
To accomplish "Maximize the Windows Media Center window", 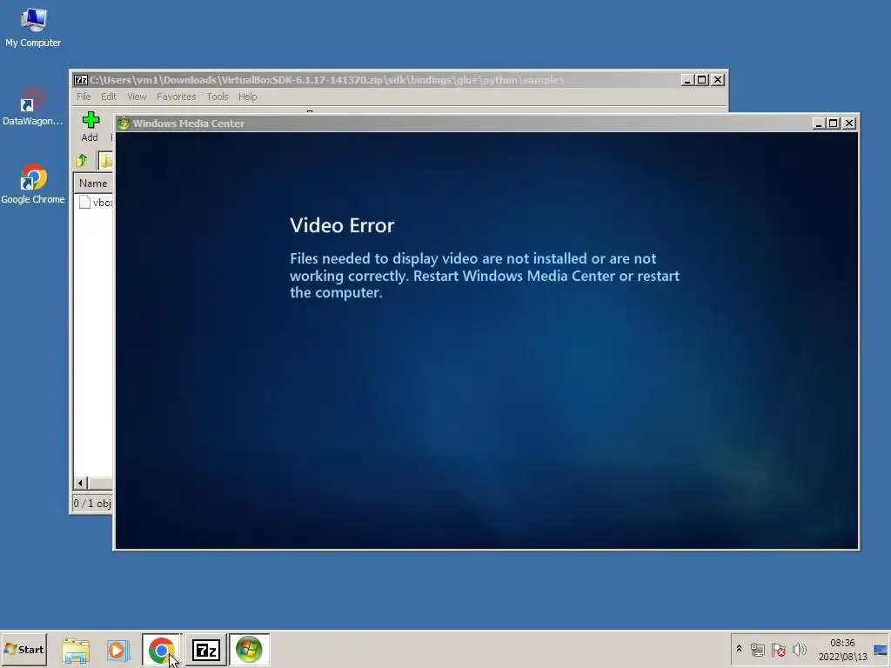I will (x=833, y=124).
